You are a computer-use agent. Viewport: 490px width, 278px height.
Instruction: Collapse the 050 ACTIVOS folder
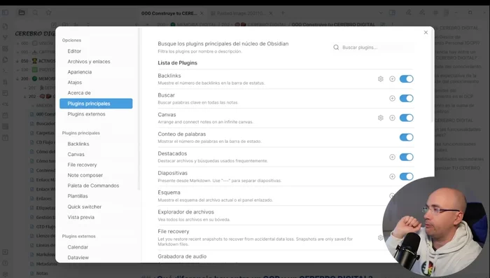tap(17, 61)
